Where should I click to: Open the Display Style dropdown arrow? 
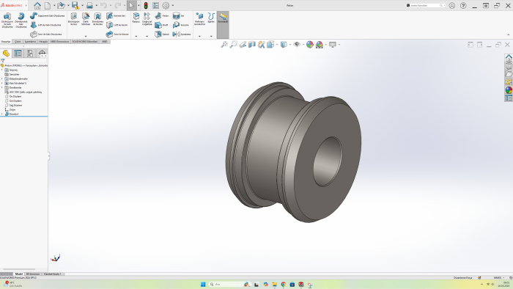click(290, 45)
